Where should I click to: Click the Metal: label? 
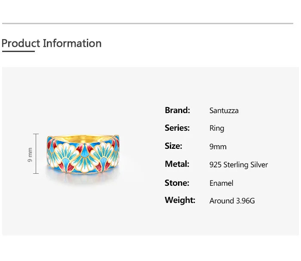pyautogui.click(x=177, y=164)
